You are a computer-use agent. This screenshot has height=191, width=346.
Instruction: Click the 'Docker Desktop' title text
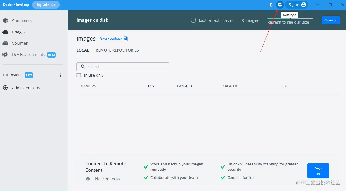(16, 5)
